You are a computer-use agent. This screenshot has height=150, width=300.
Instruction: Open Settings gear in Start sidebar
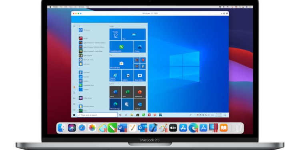[x=74, y=104]
